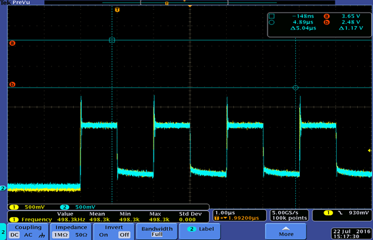Click the 930mV trigger level readout
The height and width of the screenshot is (240, 373).
pos(359,212)
